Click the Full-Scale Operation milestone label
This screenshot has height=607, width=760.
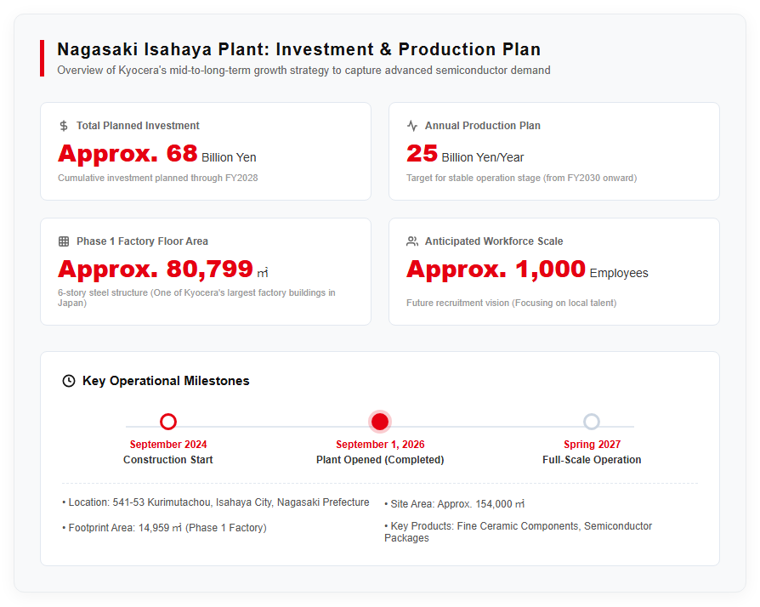click(x=592, y=460)
